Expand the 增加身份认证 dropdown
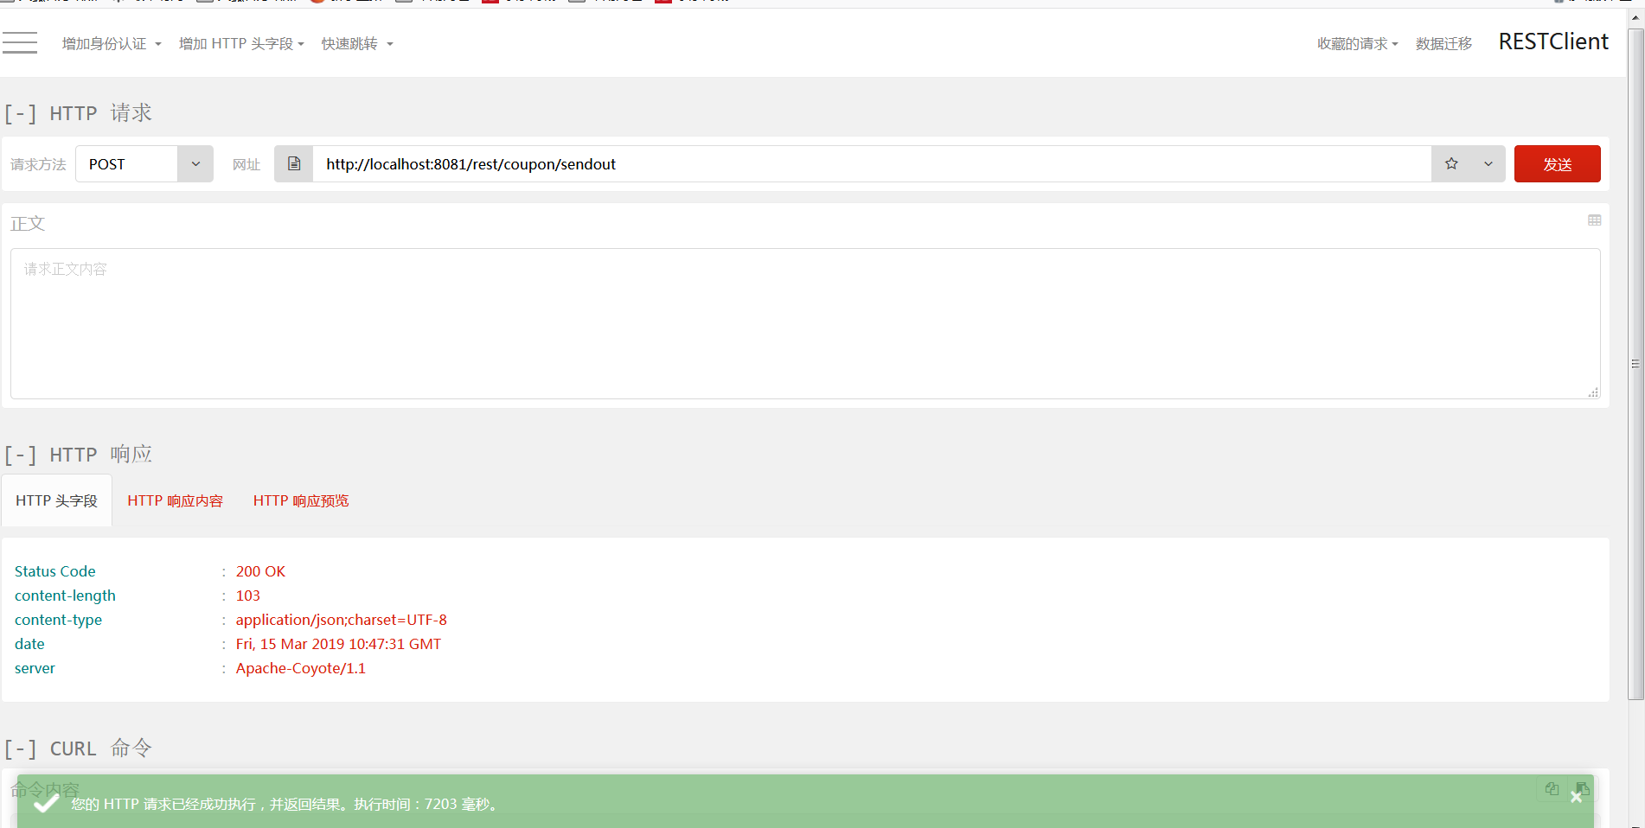 click(x=112, y=43)
